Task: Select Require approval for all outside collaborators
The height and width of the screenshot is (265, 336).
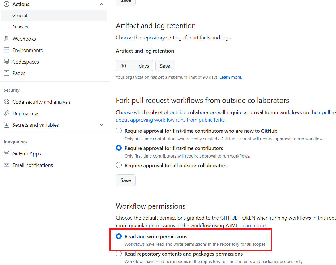Action: [x=119, y=165]
